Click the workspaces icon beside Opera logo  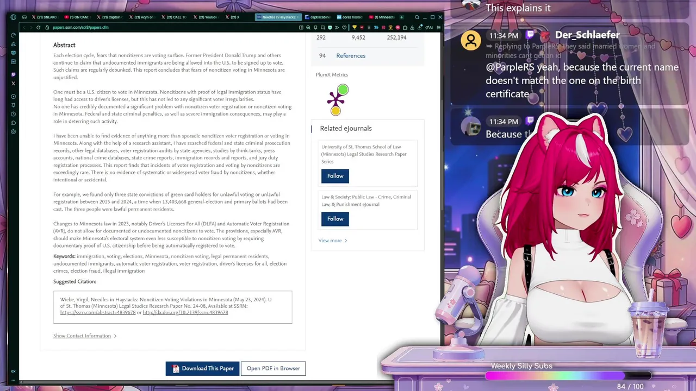24,17
